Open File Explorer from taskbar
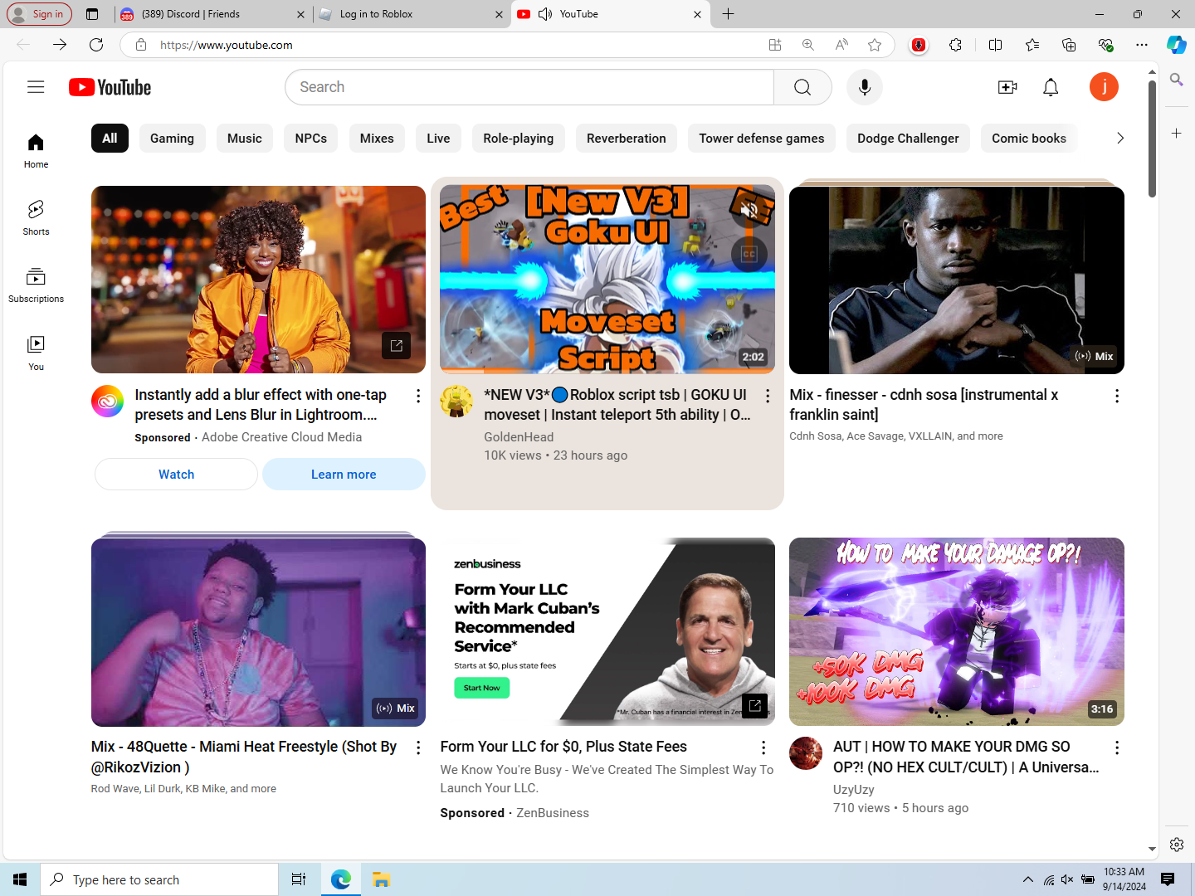The image size is (1195, 896). click(x=381, y=879)
